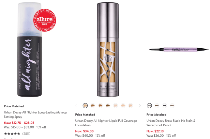
Task: Show next foundation shades with right chevron
Action: (140, 106)
